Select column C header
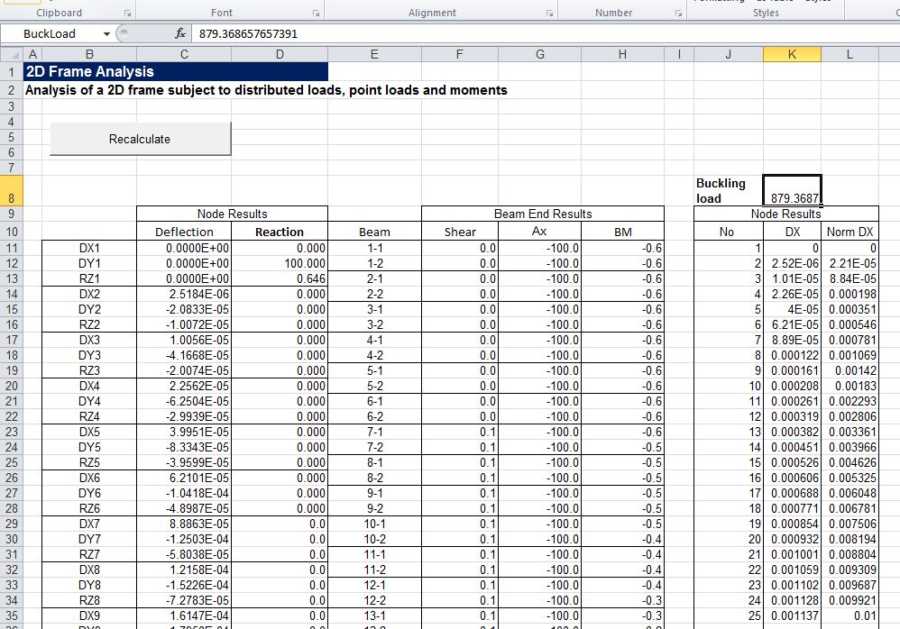Image resolution: width=900 pixels, height=629 pixels. [184, 54]
